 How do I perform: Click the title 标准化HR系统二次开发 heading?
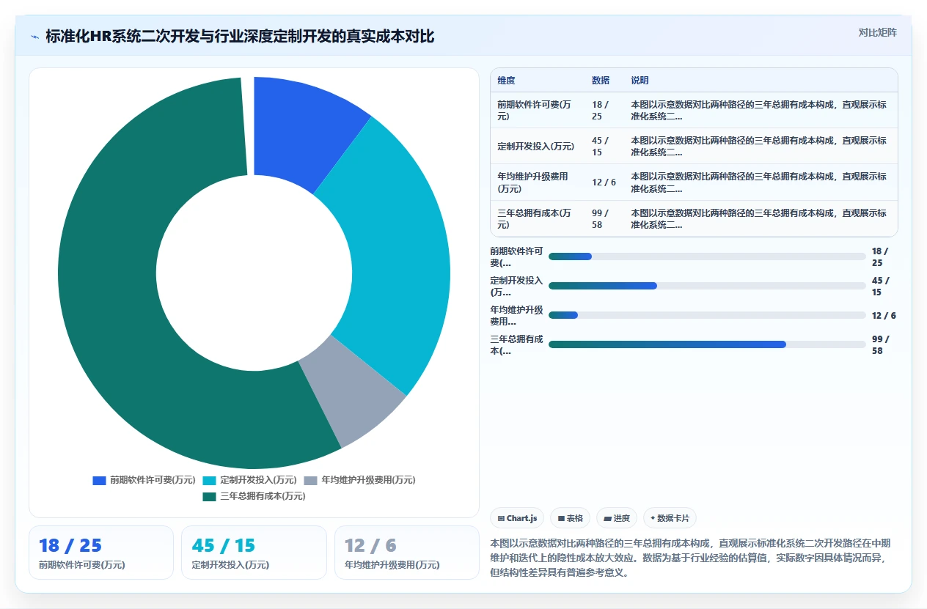(240, 37)
